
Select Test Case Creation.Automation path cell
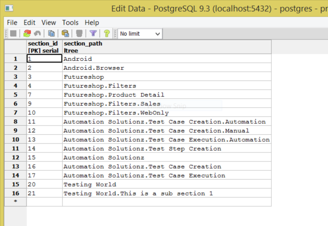tap(167, 122)
